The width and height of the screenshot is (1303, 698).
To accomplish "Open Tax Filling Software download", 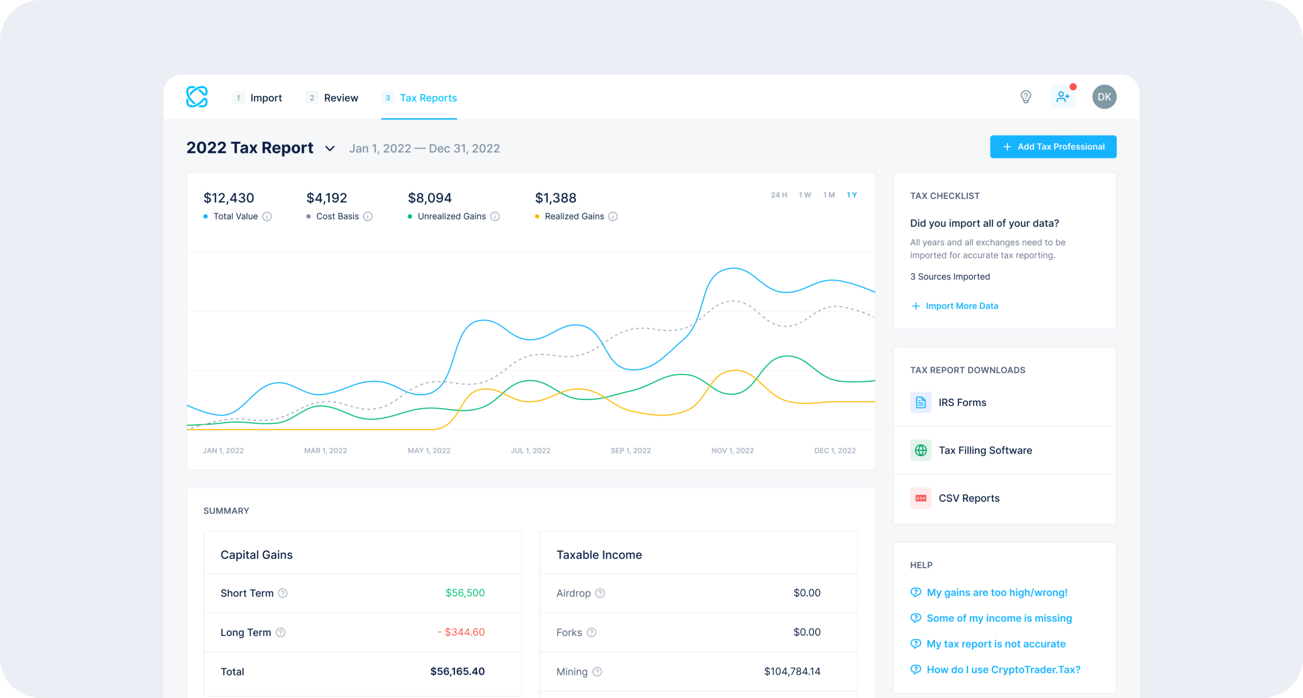I will pos(1005,450).
